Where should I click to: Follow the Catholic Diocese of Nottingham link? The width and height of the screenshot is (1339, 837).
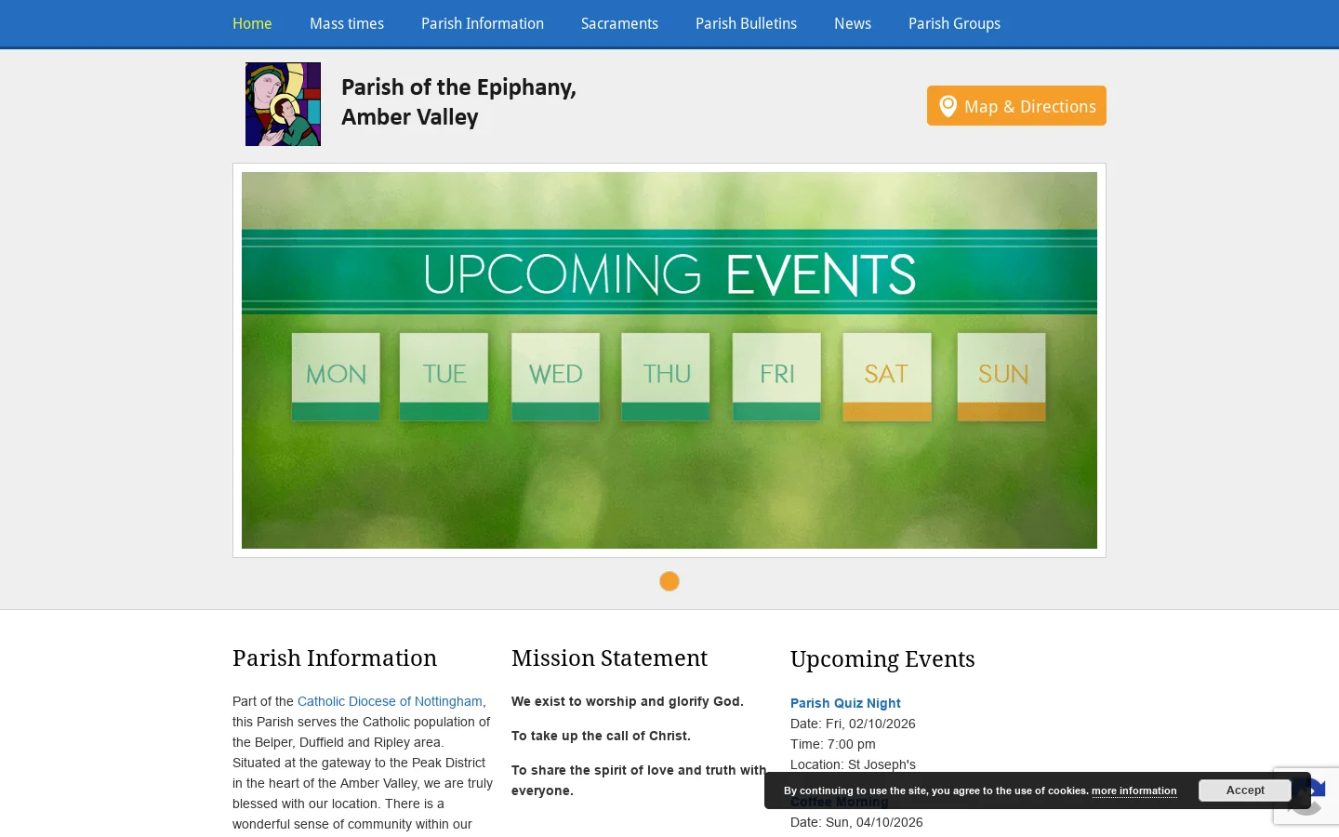[x=390, y=701]
